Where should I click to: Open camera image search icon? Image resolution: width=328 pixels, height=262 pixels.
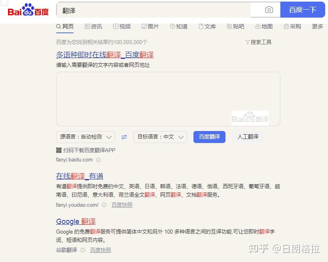[x=269, y=10]
